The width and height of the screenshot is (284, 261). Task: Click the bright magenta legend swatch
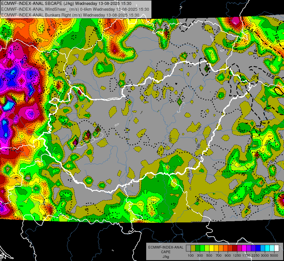pos(244,248)
